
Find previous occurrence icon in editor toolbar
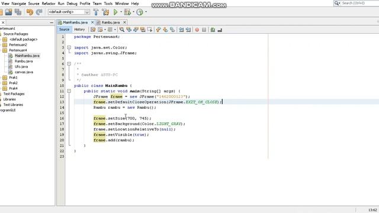pyautogui.click(x=129, y=30)
